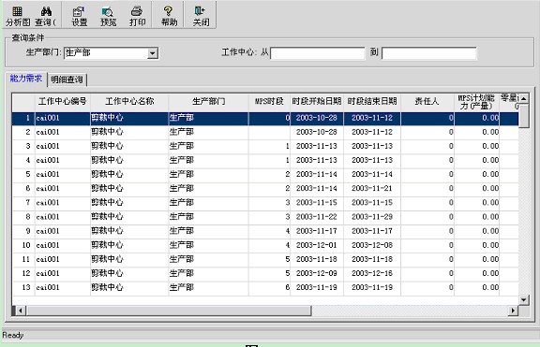Select row number 5 header

point(23,175)
